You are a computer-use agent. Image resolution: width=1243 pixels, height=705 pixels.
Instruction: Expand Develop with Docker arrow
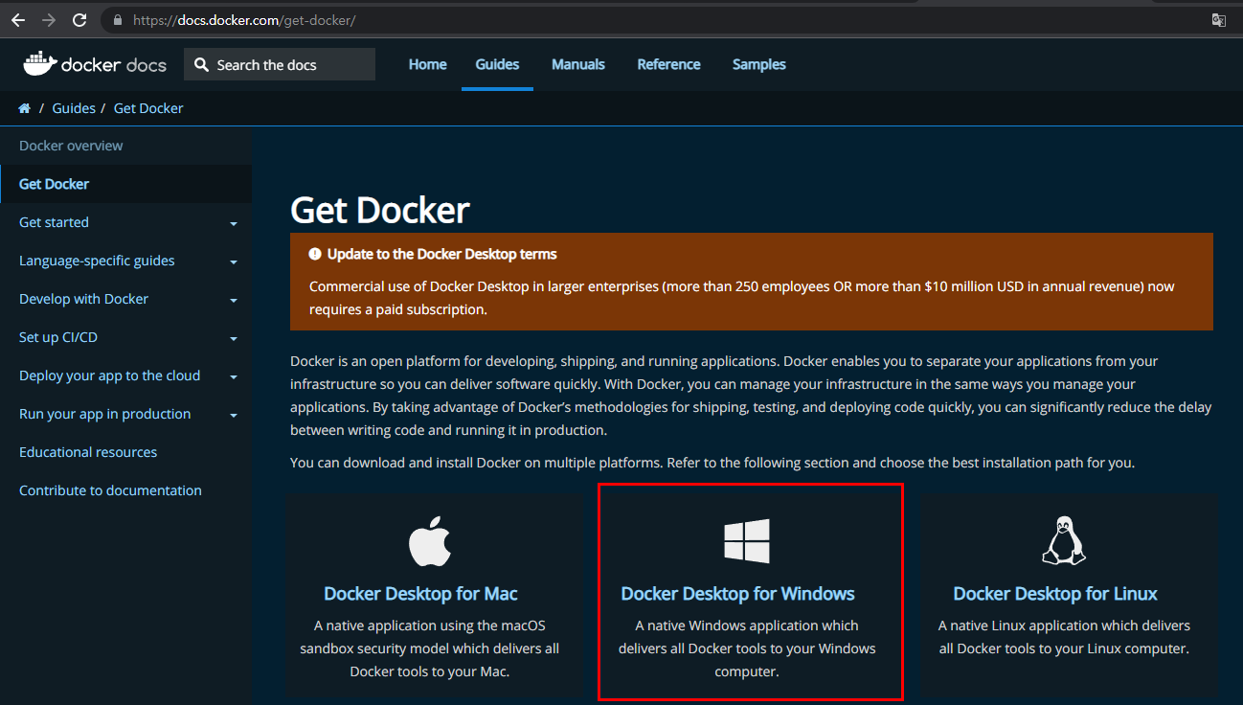(234, 301)
